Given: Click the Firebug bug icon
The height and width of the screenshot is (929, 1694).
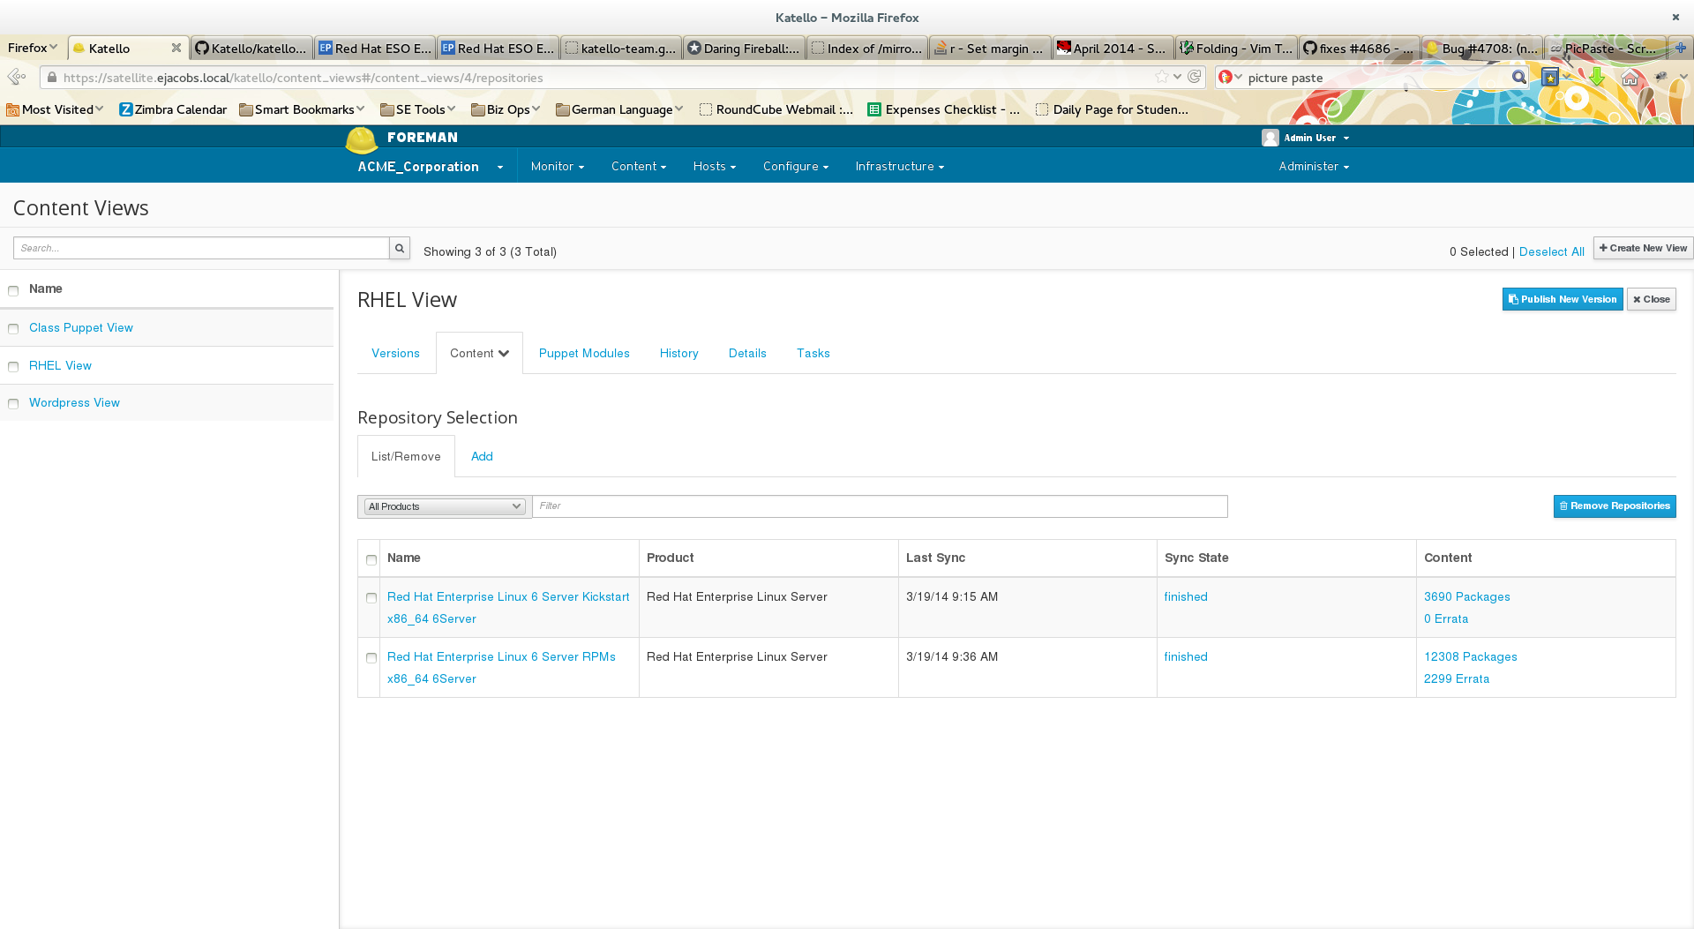Looking at the screenshot, I should [1661, 77].
